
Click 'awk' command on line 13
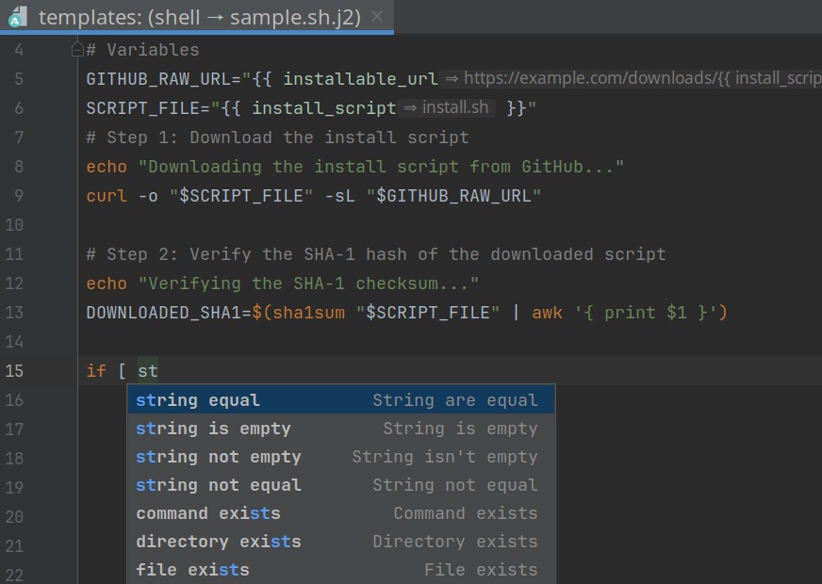coord(548,313)
